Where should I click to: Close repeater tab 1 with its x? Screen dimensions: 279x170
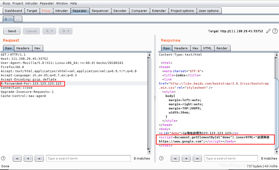(10, 19)
